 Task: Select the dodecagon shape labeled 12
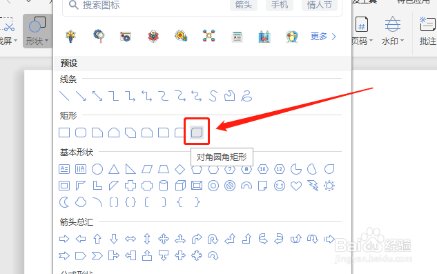click(x=280, y=169)
